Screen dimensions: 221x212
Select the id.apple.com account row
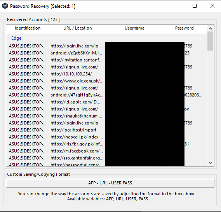106,102
